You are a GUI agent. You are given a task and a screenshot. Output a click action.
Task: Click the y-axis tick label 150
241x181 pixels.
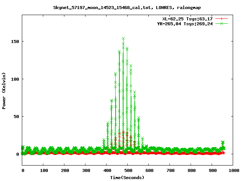[15, 41]
